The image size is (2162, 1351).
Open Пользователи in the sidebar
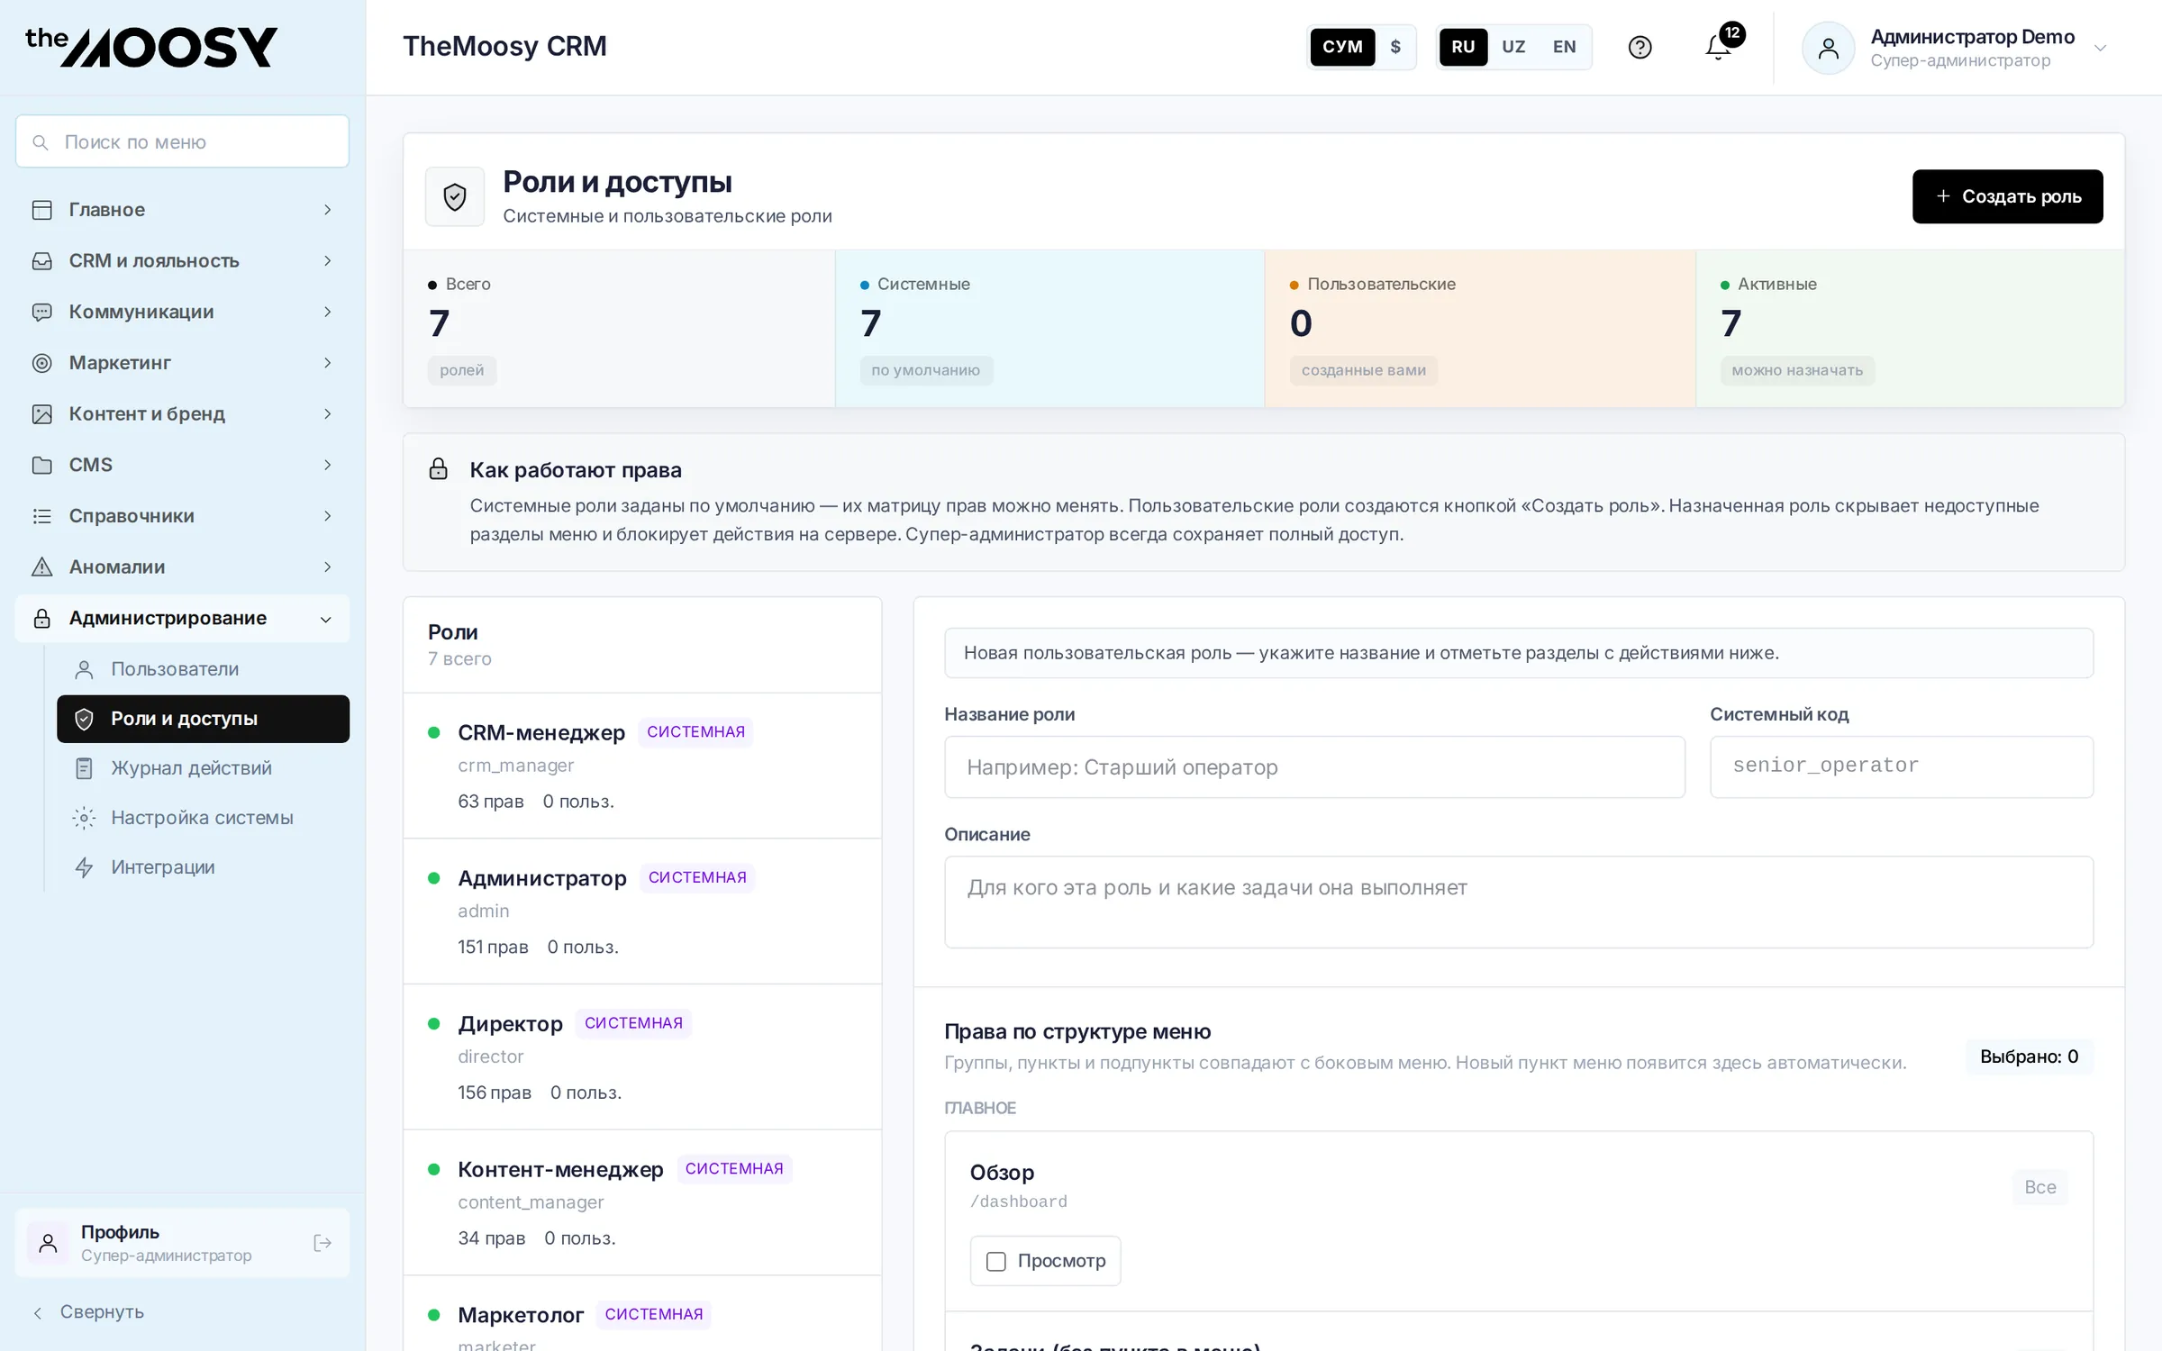[203, 670]
